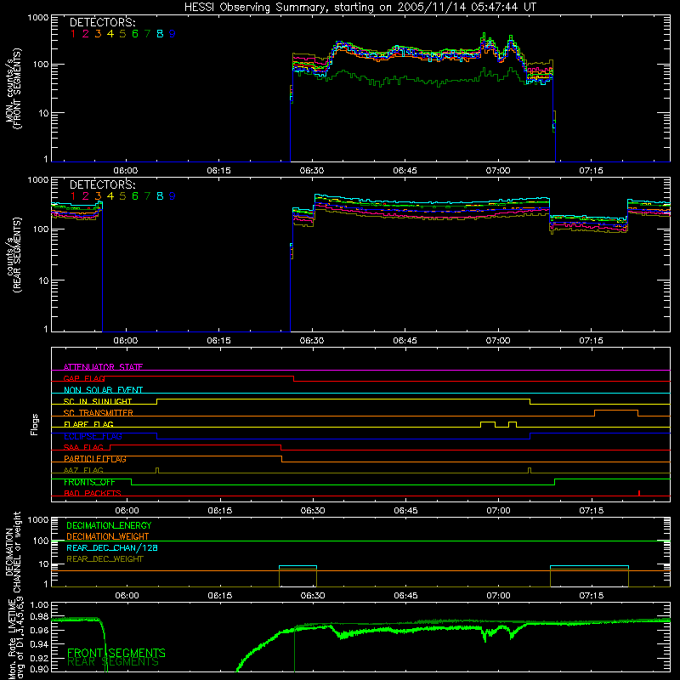Click 0.96 y-axis value on livetime plot
680x680 pixels.
[39, 630]
